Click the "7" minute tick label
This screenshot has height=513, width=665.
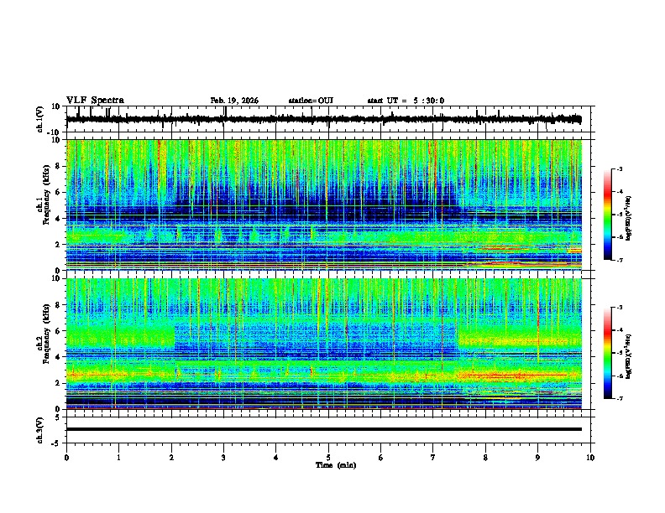[433, 458]
